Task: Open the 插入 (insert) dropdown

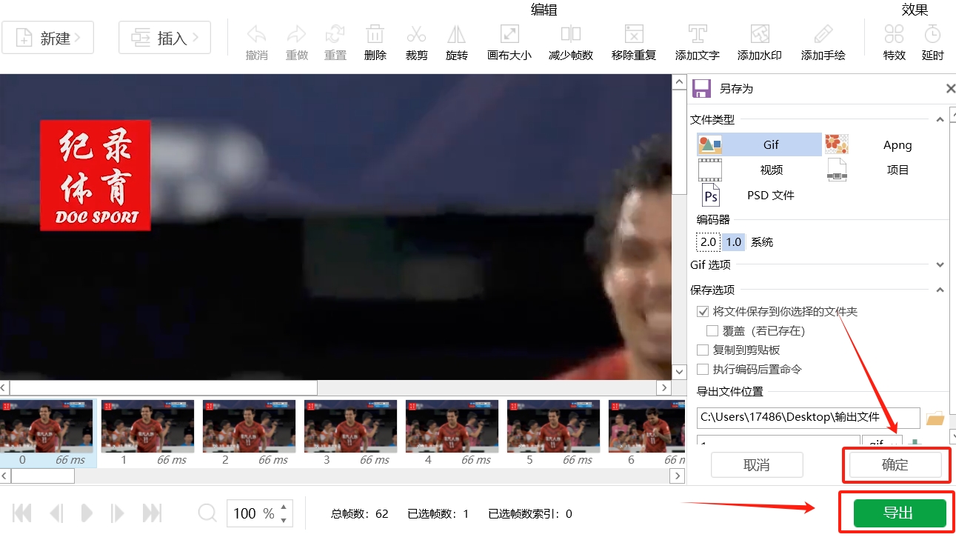Action: (164, 38)
